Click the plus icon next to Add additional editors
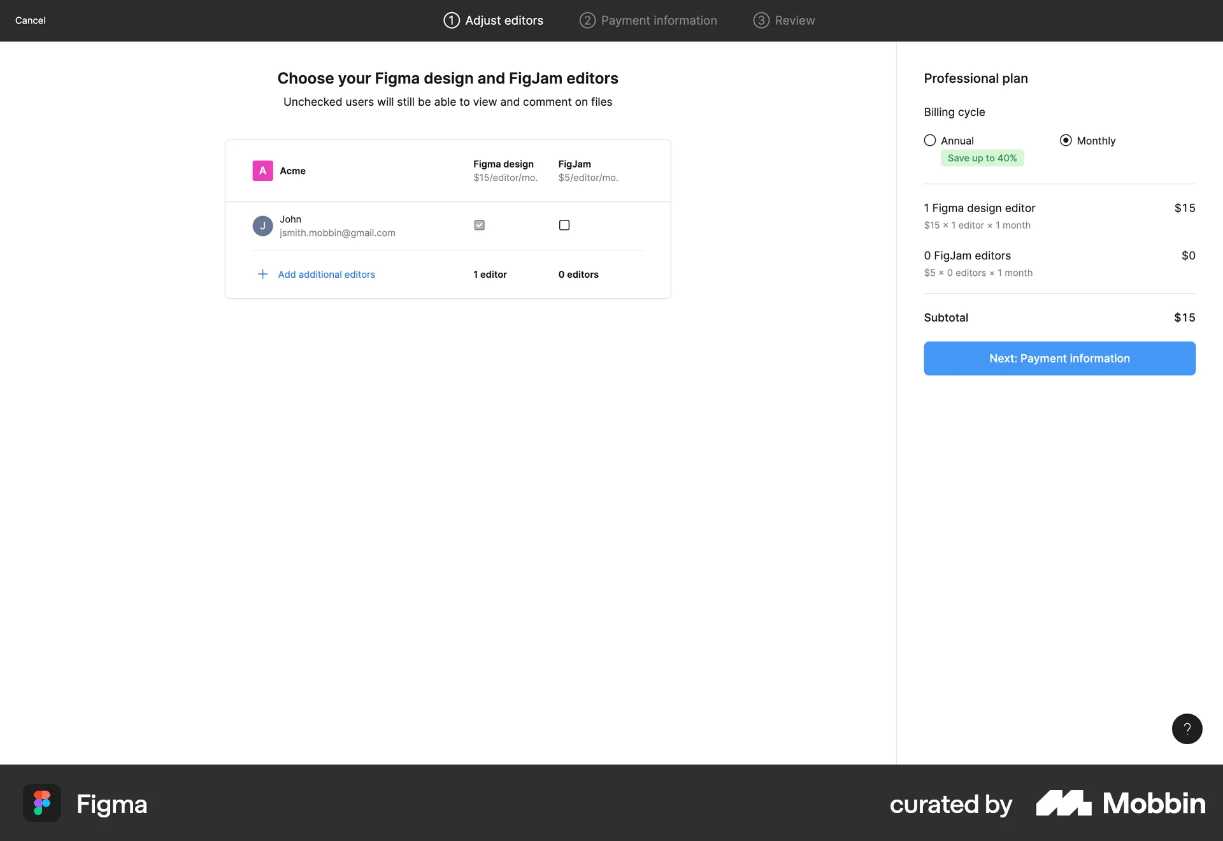Viewport: 1223px width, 841px height. tap(263, 274)
